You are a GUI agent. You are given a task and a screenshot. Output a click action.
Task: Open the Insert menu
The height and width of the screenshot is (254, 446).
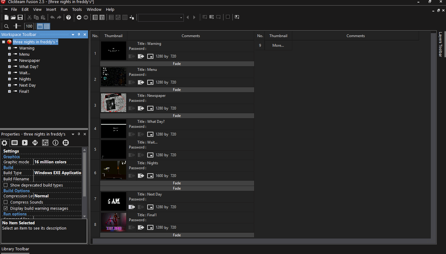(x=51, y=9)
